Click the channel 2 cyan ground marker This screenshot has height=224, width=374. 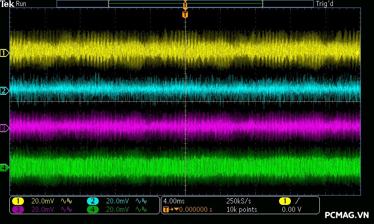(x=4, y=91)
